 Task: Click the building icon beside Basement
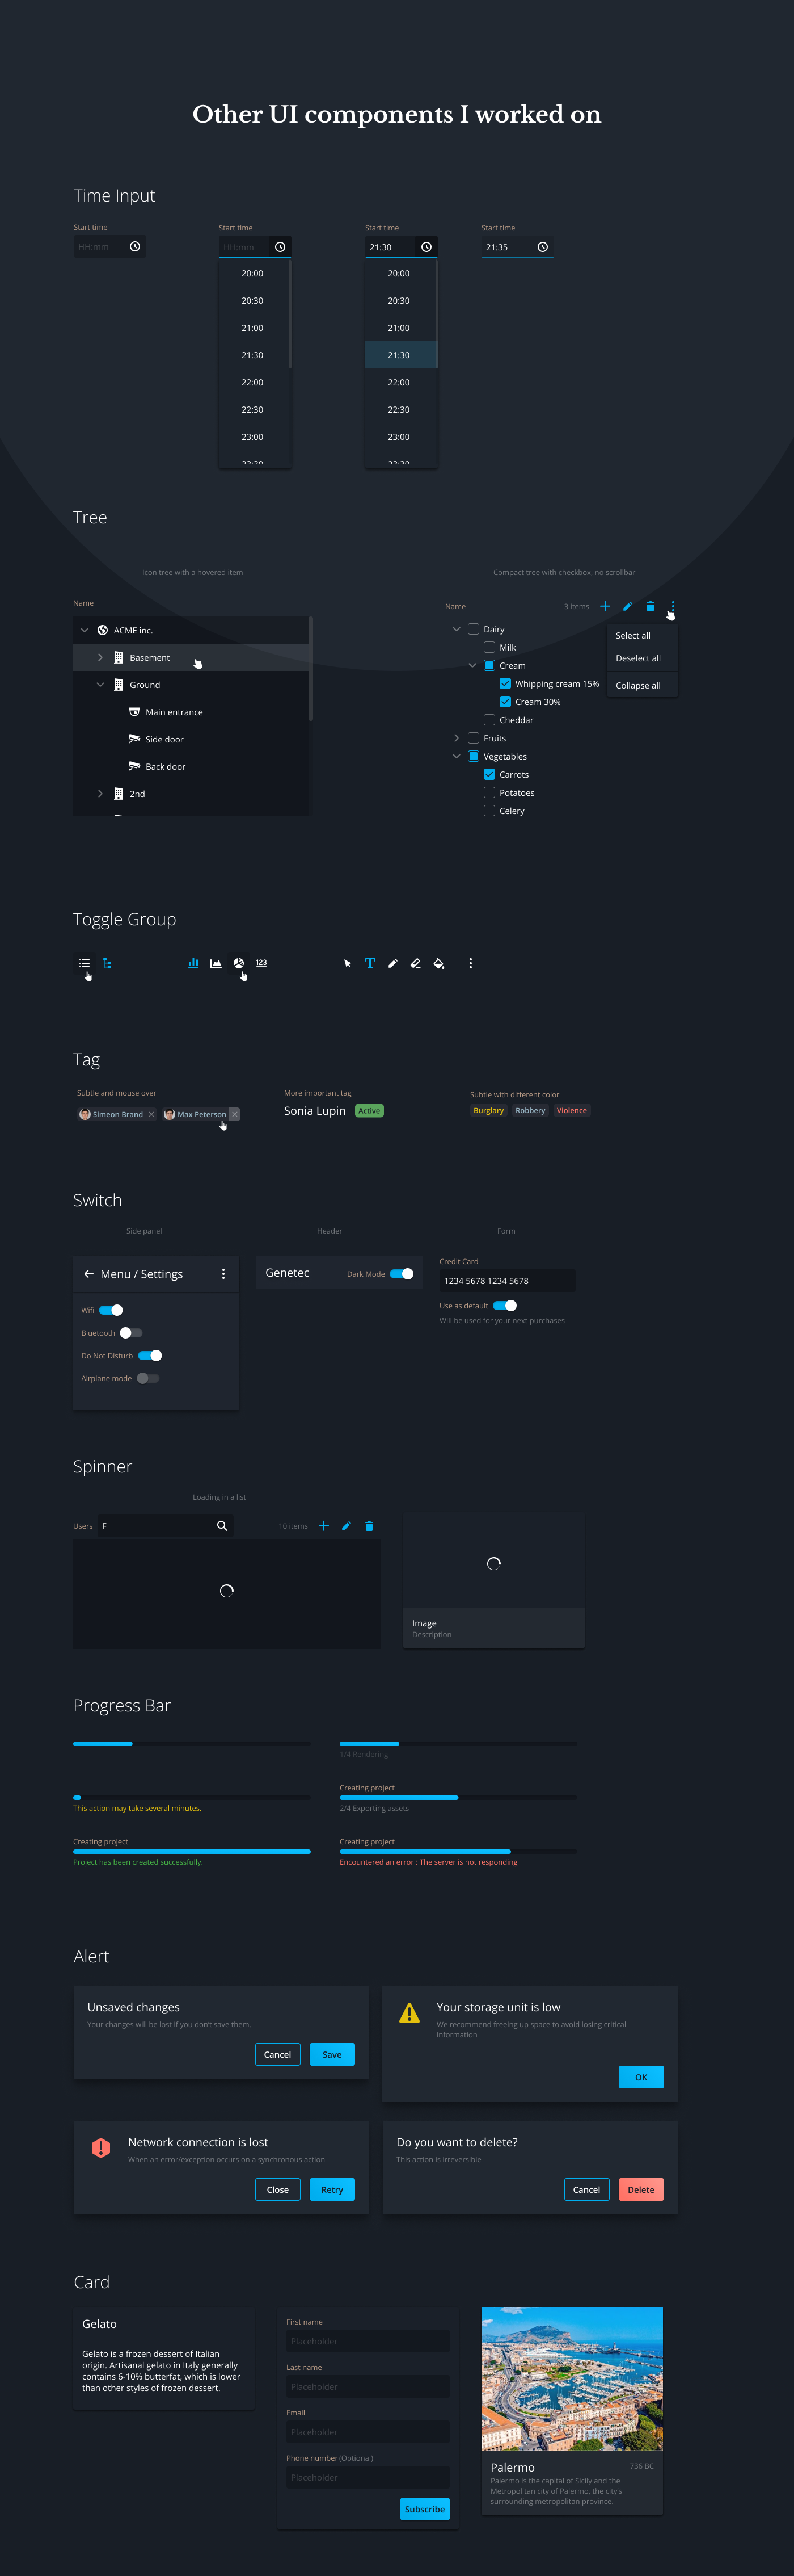coord(118,657)
